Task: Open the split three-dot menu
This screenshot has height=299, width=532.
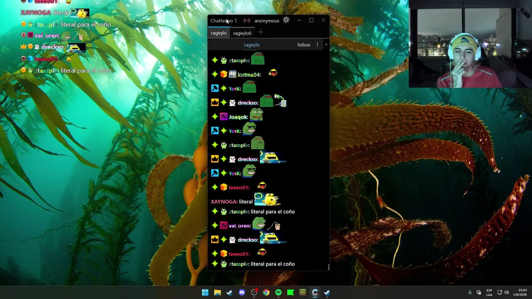Action: point(317,45)
